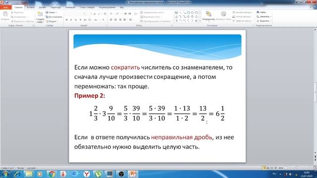This screenshot has height=178, width=317.
Task: Center the text
Action: [x=115, y=20]
